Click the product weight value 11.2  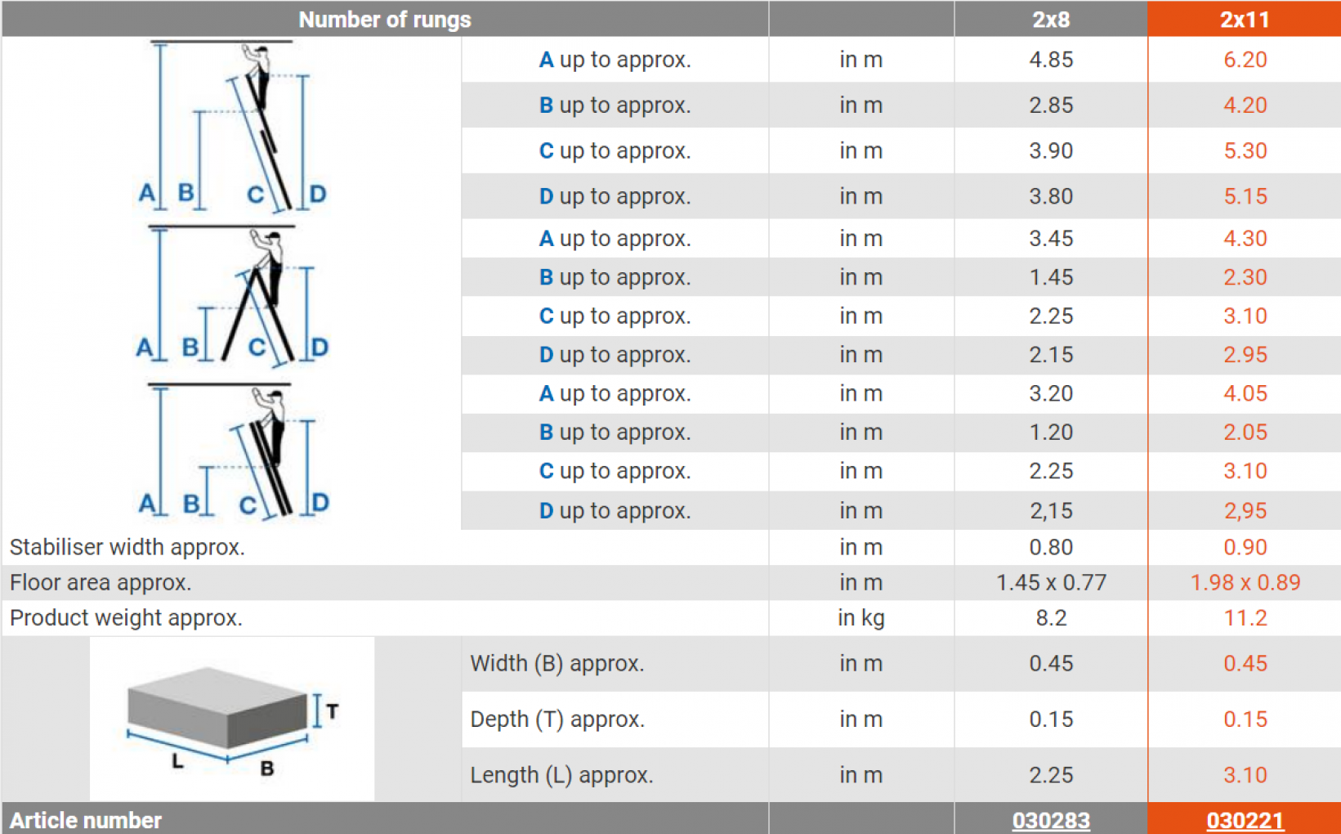1245,617
